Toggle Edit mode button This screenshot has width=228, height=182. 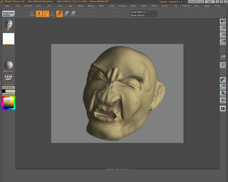click(x=45, y=14)
